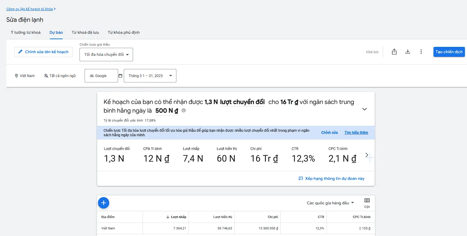Click the right arrow to show more metrics
The image size is (467, 236).
[367, 155]
